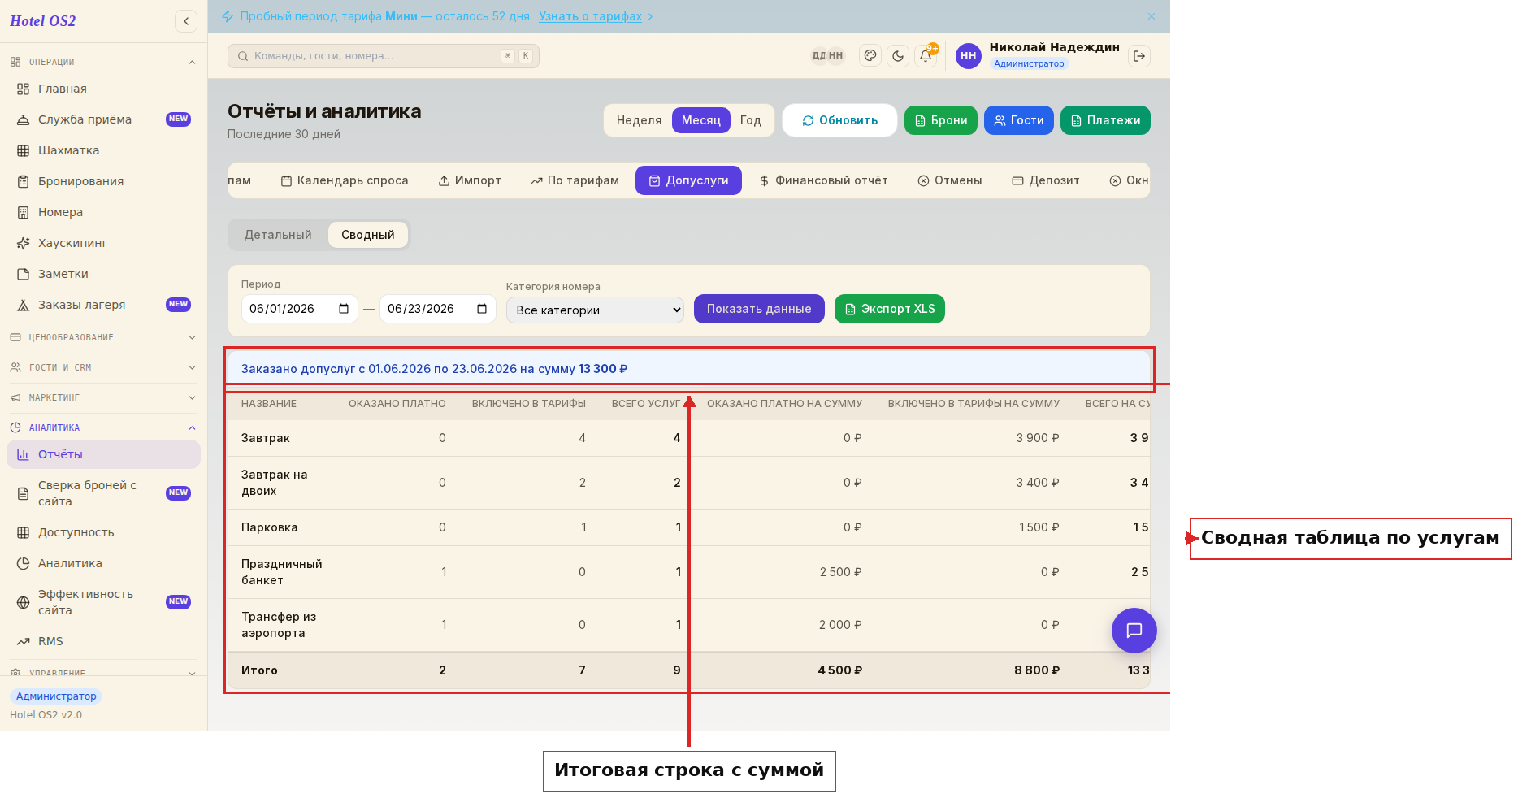Viewport: 1531px width, 811px height.
Task: Select the Месяц period option
Action: coord(701,120)
